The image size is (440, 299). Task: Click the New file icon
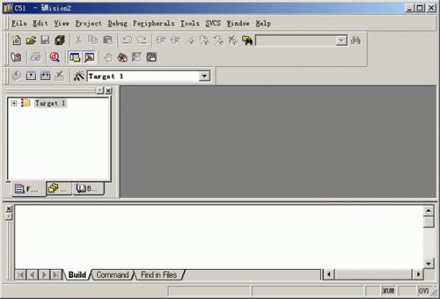click(16, 41)
